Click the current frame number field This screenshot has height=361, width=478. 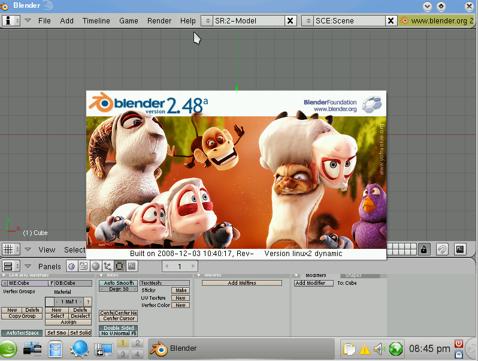(180, 266)
